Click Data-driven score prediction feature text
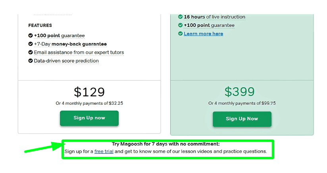Image resolution: width=327 pixels, height=173 pixels. point(66,61)
